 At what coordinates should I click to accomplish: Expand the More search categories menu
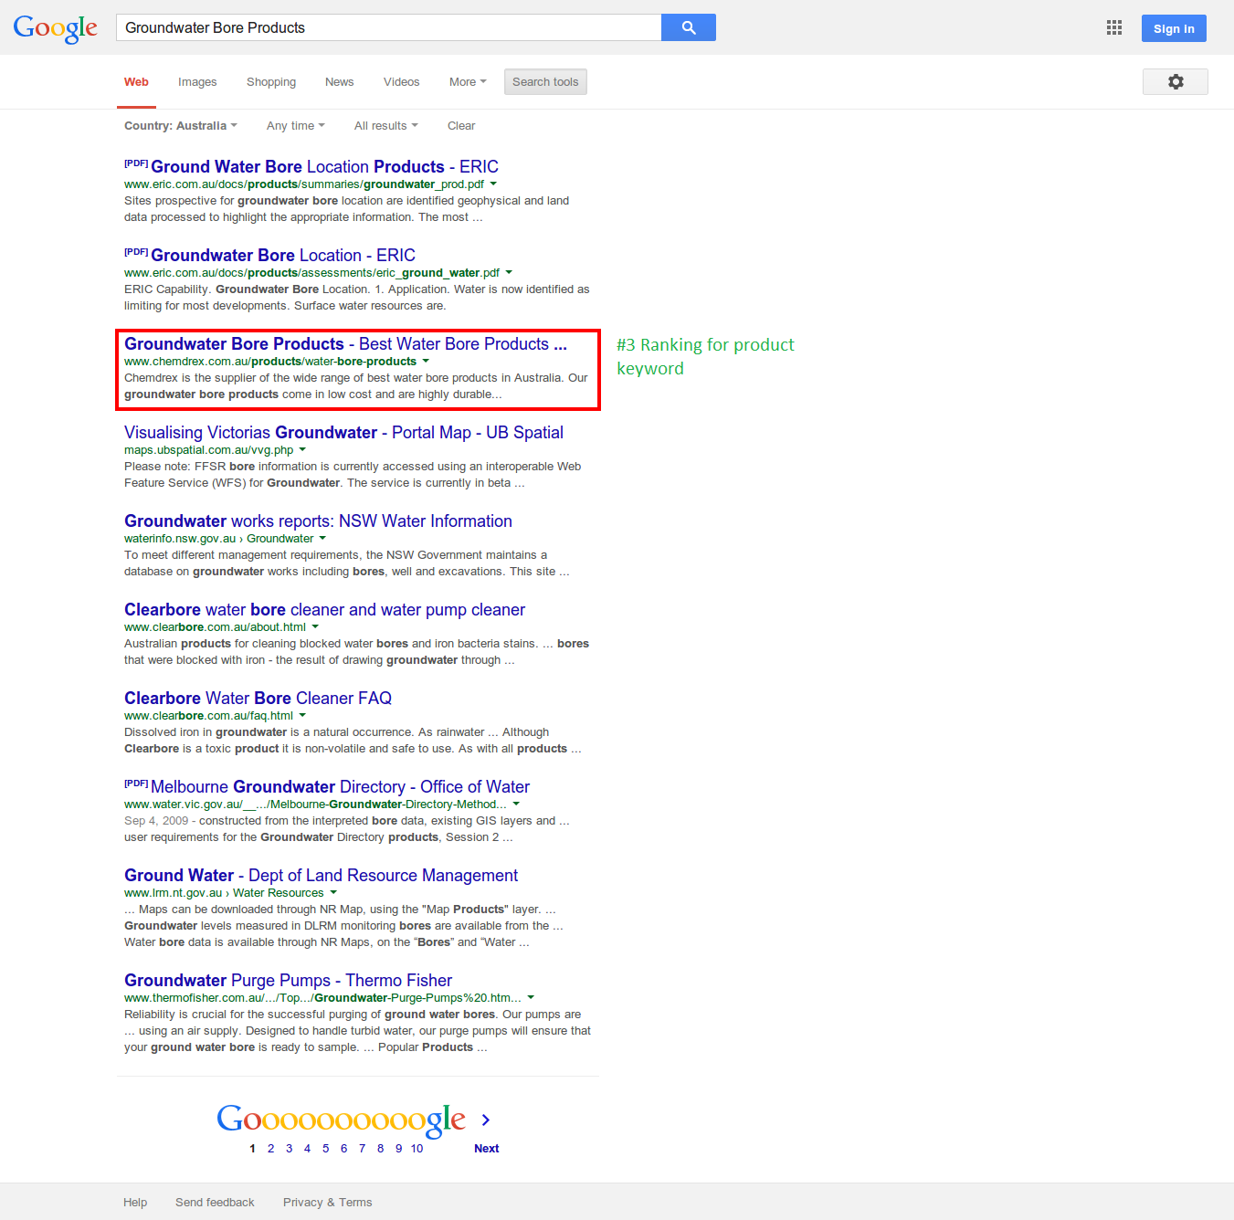[x=468, y=81]
